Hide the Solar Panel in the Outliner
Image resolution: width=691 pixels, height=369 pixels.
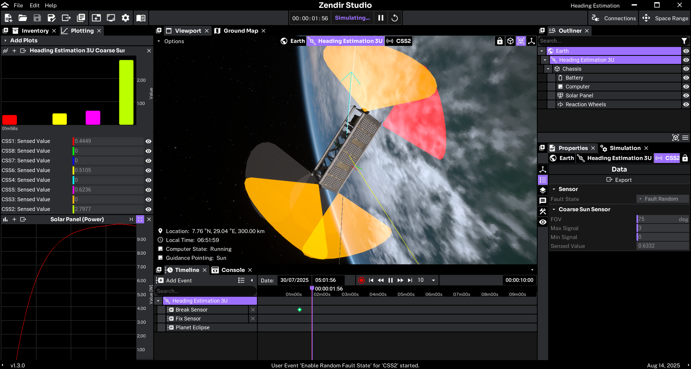point(686,95)
